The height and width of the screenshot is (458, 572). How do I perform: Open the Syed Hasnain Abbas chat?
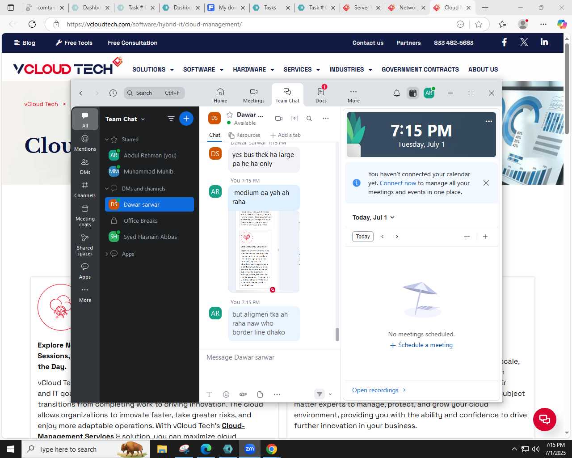pos(149,237)
